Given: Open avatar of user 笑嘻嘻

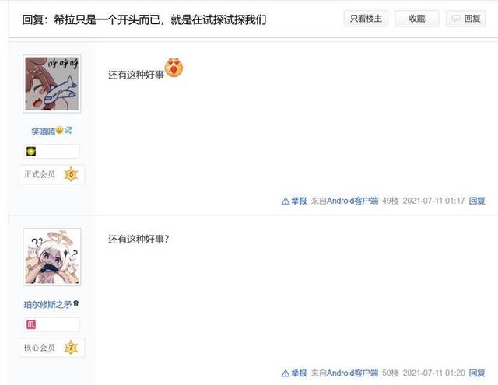Looking at the screenshot, I should coord(52,84).
